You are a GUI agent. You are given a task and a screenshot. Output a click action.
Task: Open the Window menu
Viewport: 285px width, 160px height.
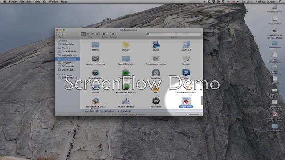pyautogui.click(x=54, y=2)
